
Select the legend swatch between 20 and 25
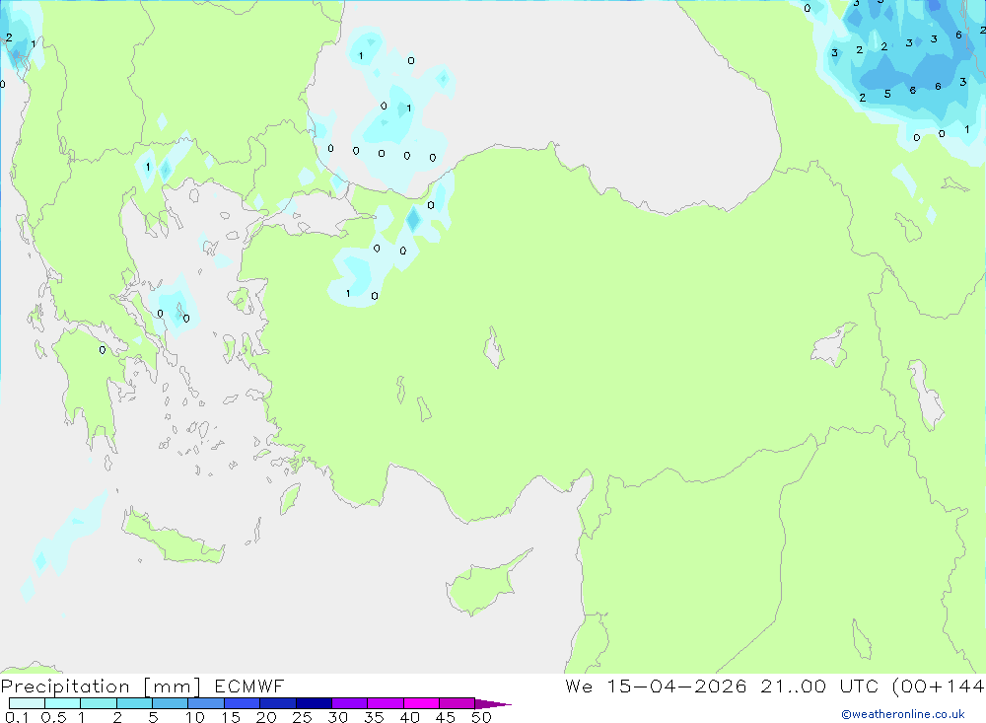pyautogui.click(x=278, y=703)
